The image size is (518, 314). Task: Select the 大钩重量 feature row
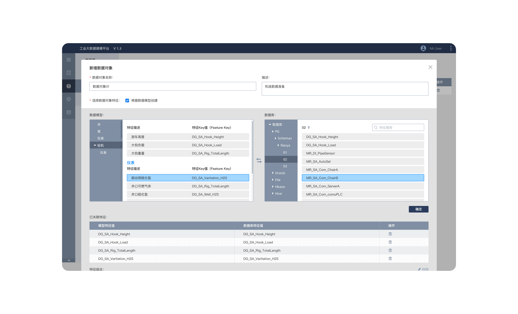[188, 153]
